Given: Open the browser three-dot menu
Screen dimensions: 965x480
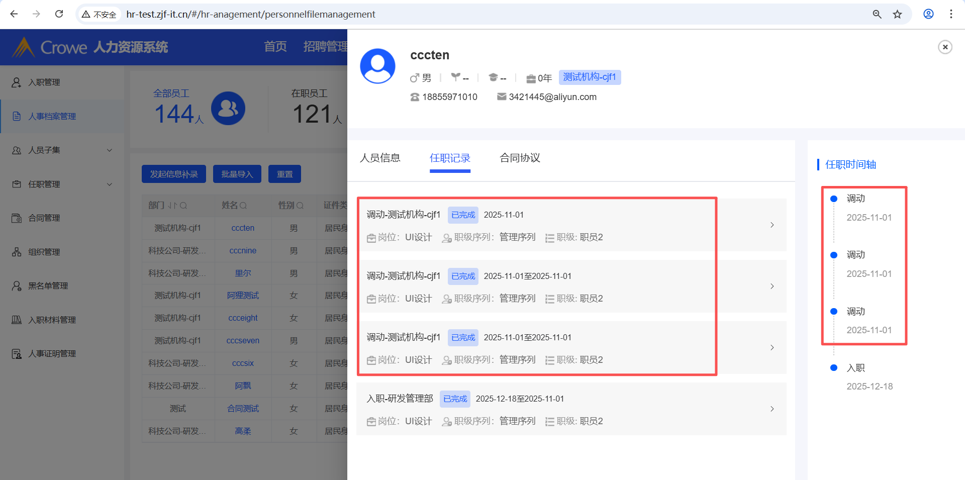Looking at the screenshot, I should pyautogui.click(x=951, y=14).
